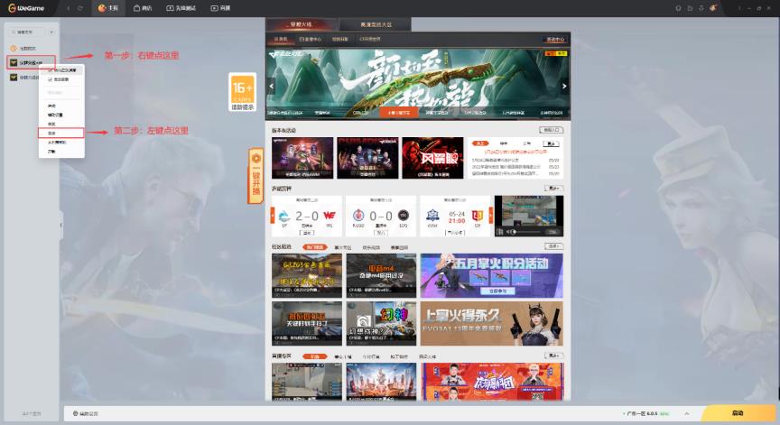This screenshot has height=425, width=780.
Task: Click the orange 一键开播 side button
Action: click(255, 175)
